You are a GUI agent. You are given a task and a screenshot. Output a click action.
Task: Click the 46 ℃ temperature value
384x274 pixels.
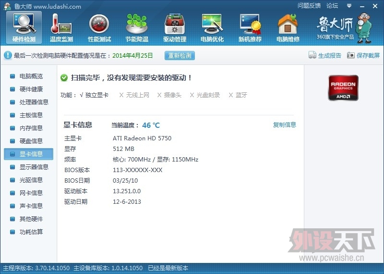coord(151,125)
